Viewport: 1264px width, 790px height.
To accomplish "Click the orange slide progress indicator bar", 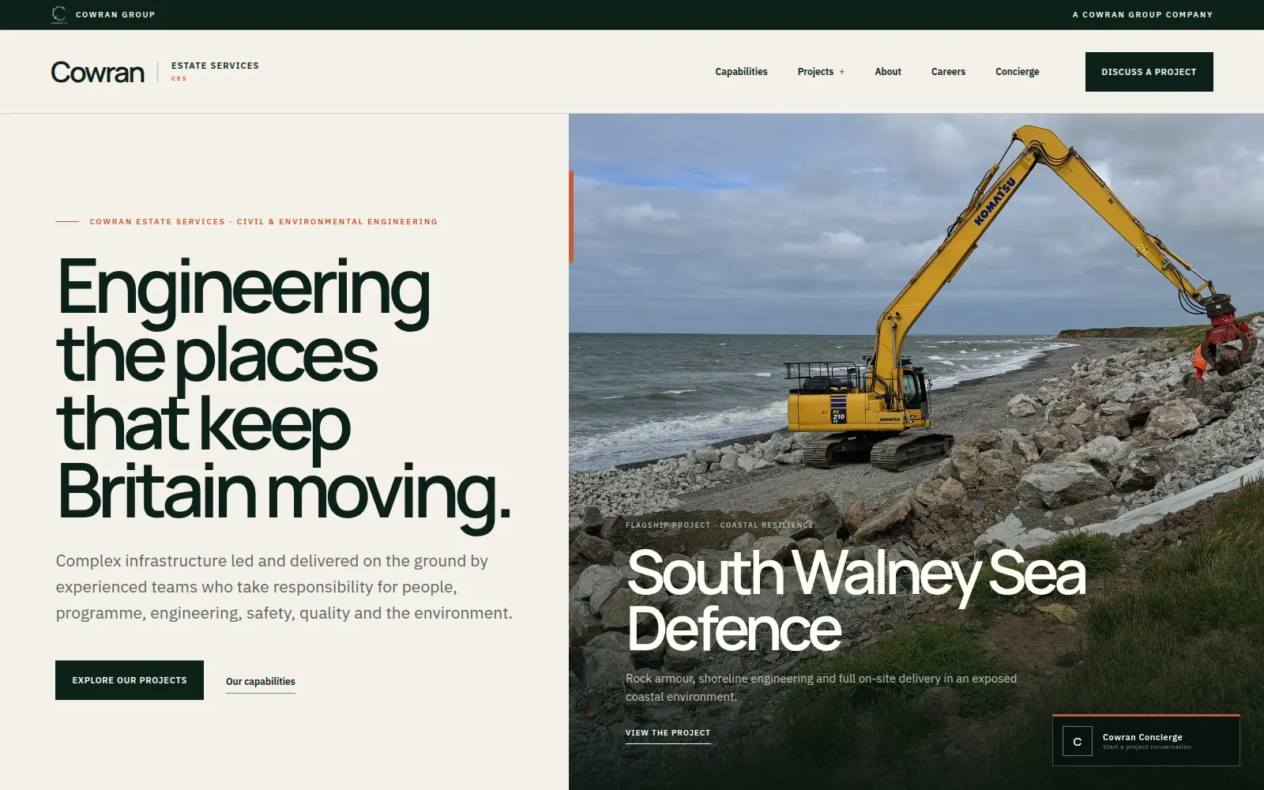I will point(571,216).
